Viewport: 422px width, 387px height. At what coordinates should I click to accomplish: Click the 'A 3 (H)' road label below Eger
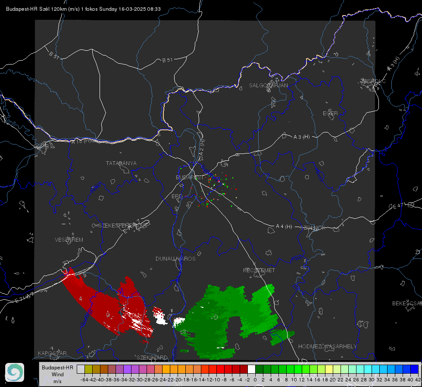301,137
